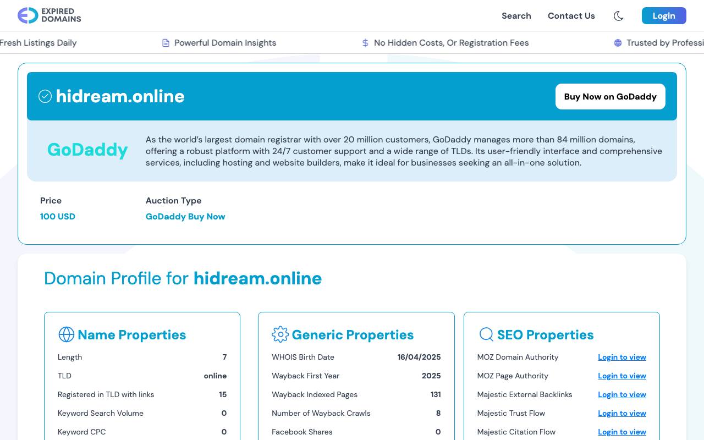Click the TLD value online
This screenshot has height=440, width=704.
click(x=215, y=376)
